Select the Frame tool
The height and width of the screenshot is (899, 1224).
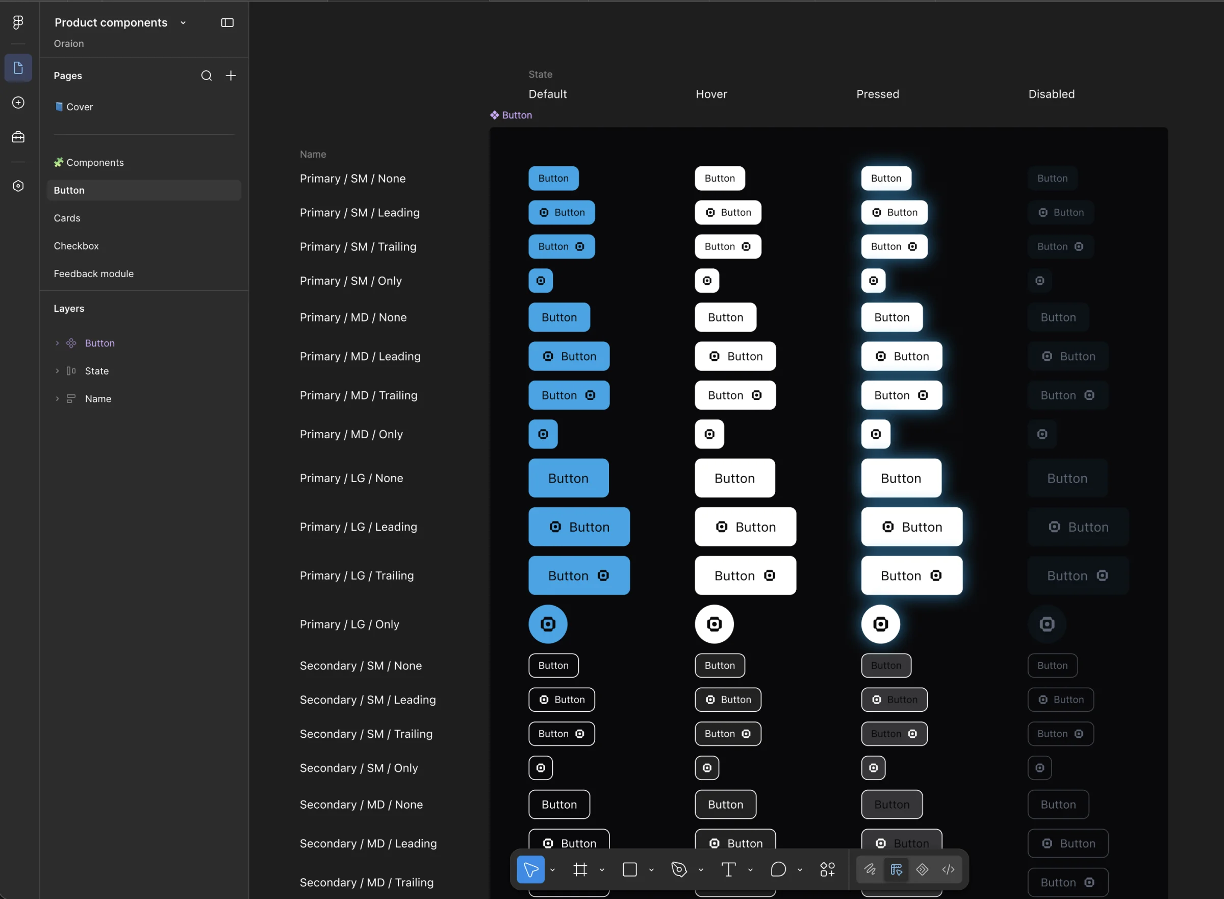580,869
